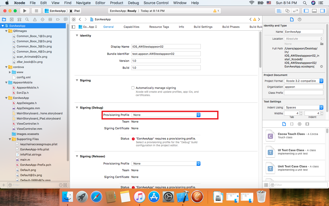Switch to the Assistant editor

coord(287,11)
